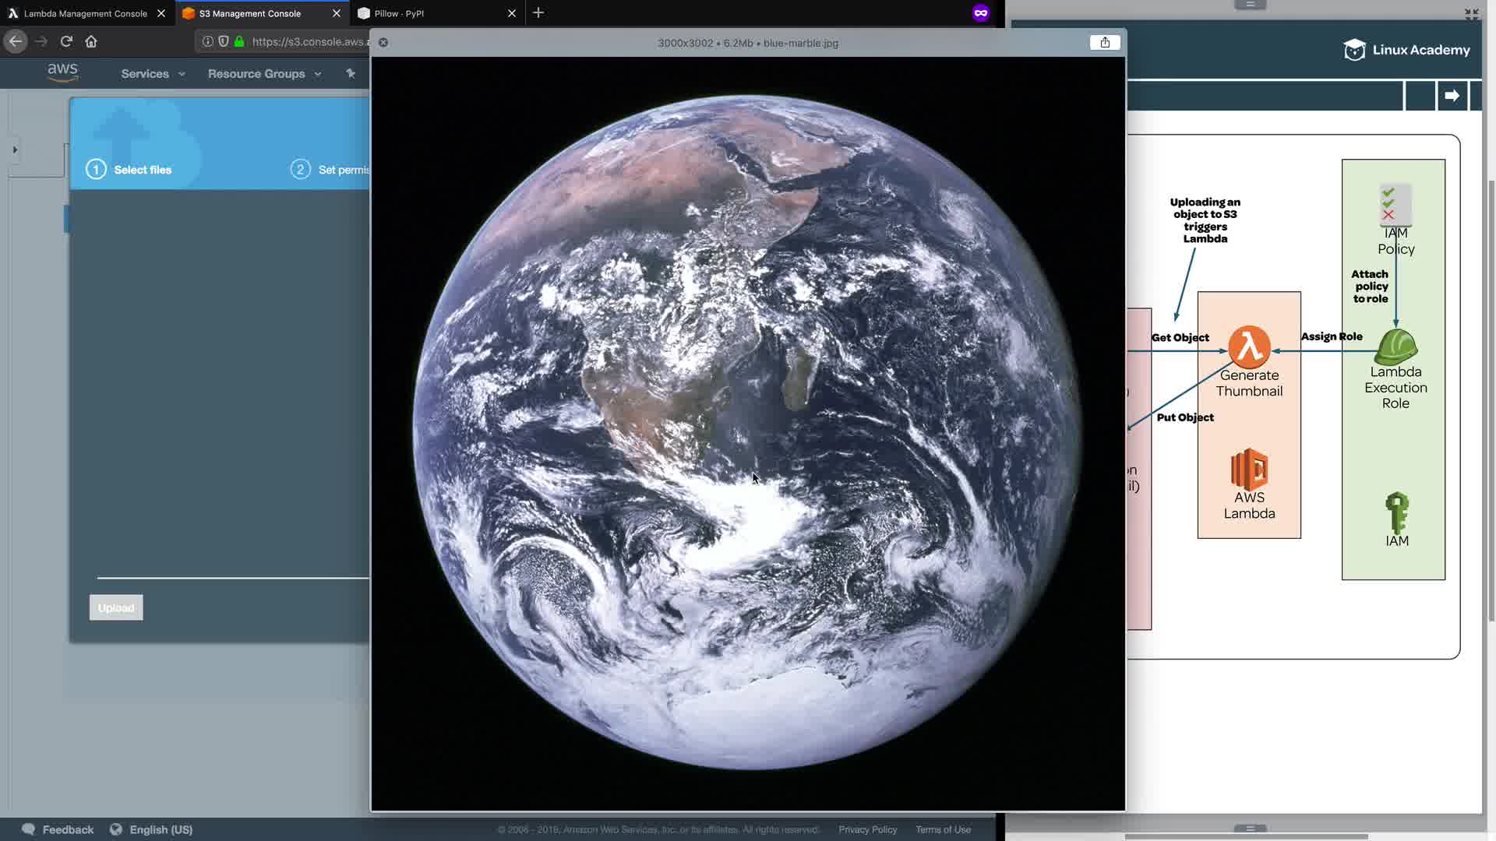Close the blue-marble.jpg preview window
Image resolution: width=1496 pixels, height=841 pixels.
click(383, 43)
